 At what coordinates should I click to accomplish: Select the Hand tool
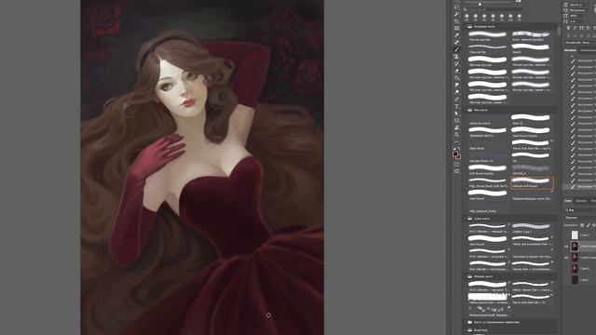coord(456,127)
